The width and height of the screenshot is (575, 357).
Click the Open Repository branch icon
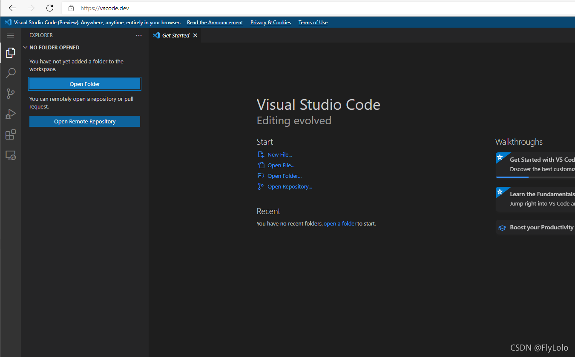(x=261, y=187)
